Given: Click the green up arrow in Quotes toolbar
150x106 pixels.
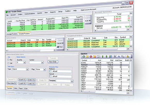Looking at the screenshot, I should pyautogui.click(x=103, y=56).
